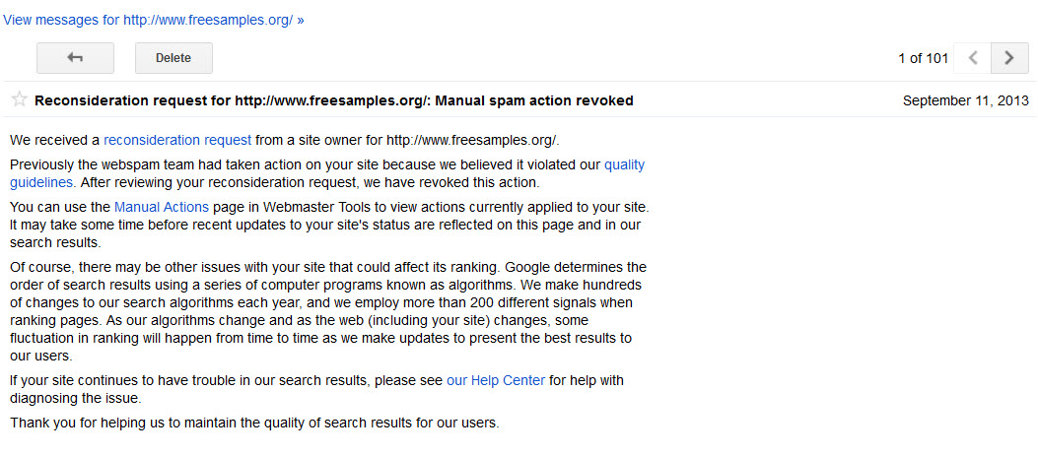Click the 'We received a' opening text

pyautogui.click(x=54, y=139)
